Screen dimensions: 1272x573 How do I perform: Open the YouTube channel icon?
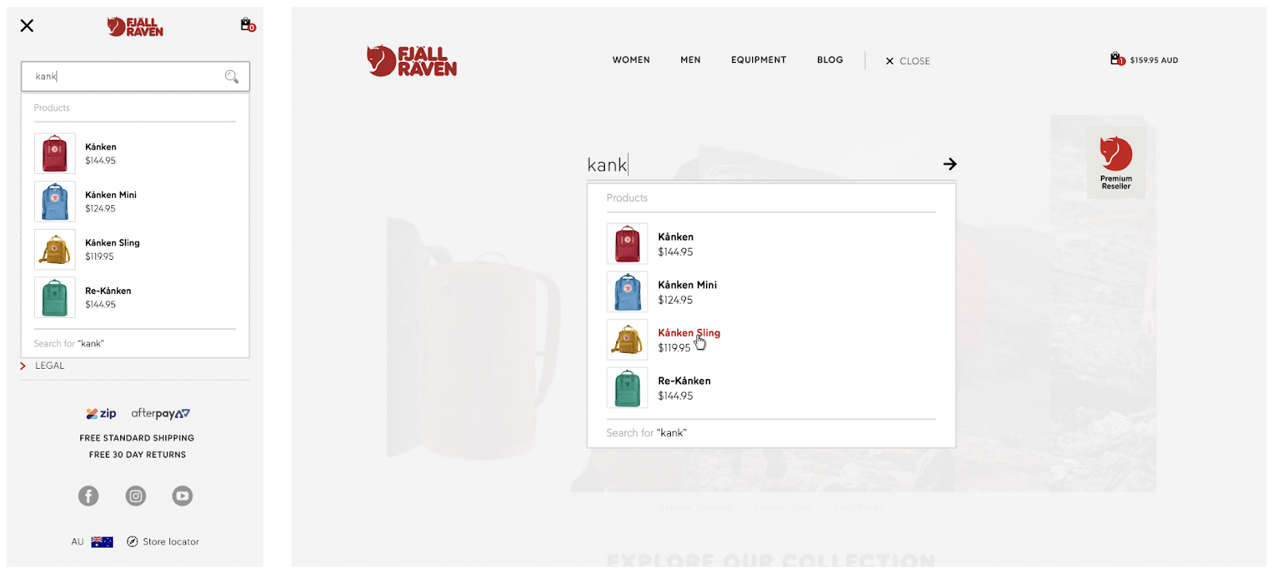pyautogui.click(x=182, y=496)
